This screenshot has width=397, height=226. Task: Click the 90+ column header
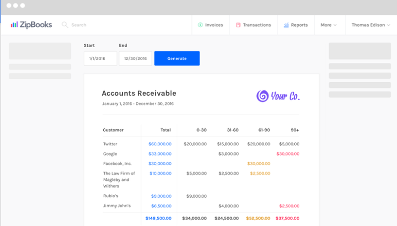(295, 130)
